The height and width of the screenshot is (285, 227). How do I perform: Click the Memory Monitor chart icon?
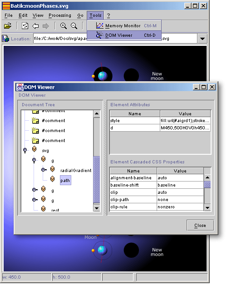[100, 25]
